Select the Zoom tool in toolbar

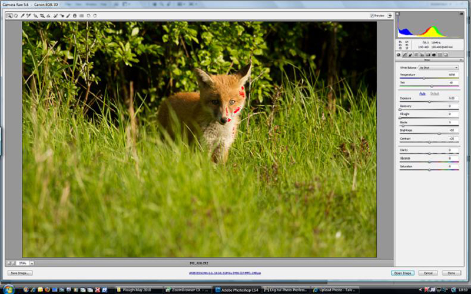tap(9, 16)
